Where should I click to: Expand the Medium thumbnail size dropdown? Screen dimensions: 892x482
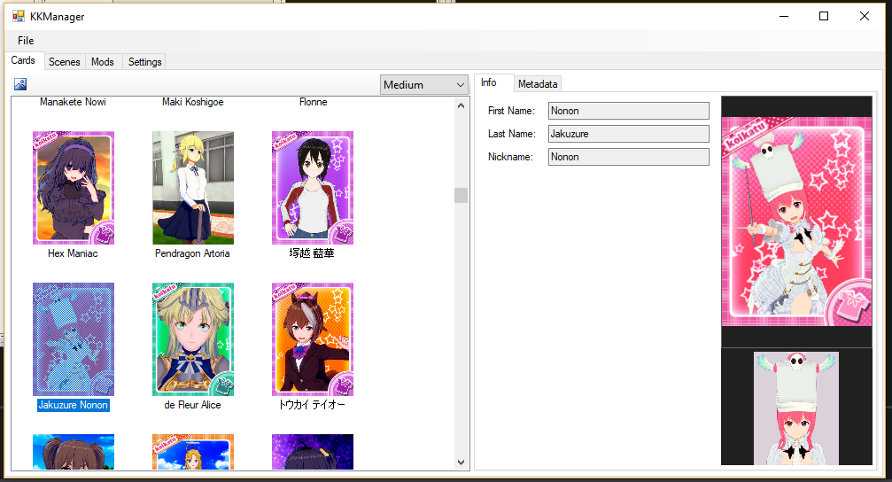point(423,85)
